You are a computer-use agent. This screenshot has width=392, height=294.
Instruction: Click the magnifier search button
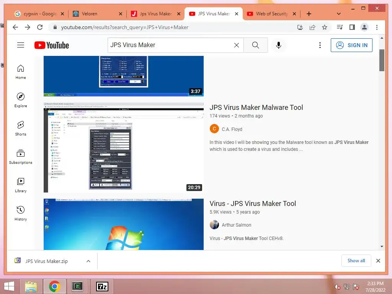coord(255,45)
